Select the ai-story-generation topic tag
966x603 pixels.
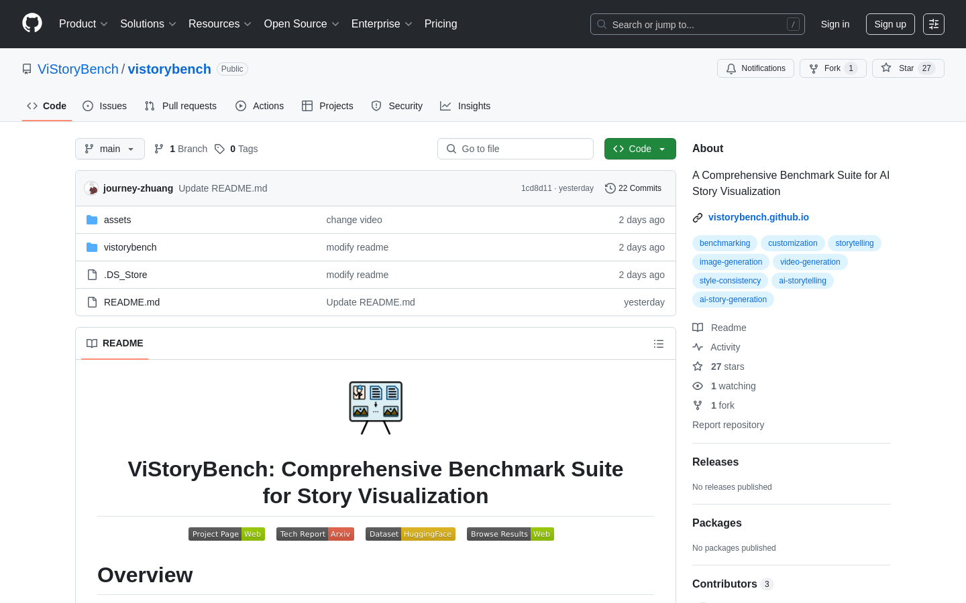733,299
